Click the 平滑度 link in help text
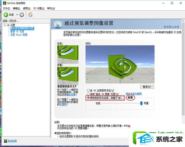The image size is (185, 147). tap(63, 104)
